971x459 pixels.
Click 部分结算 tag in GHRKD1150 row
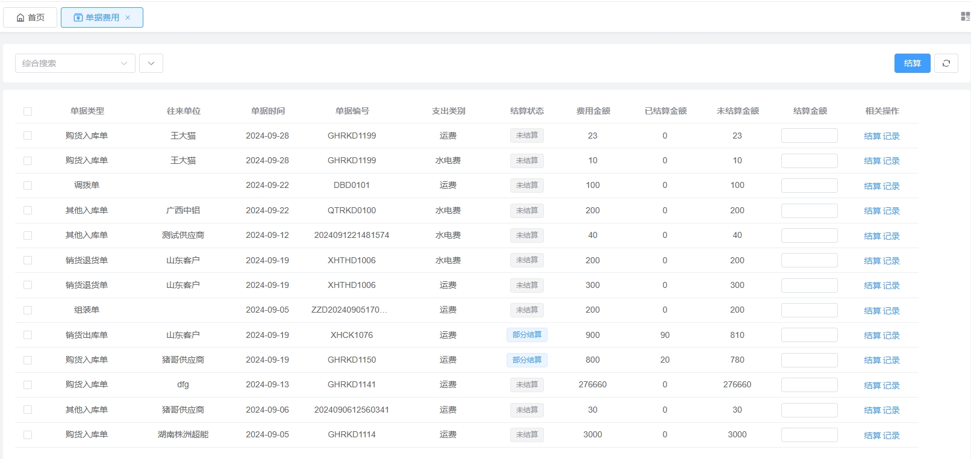point(527,360)
